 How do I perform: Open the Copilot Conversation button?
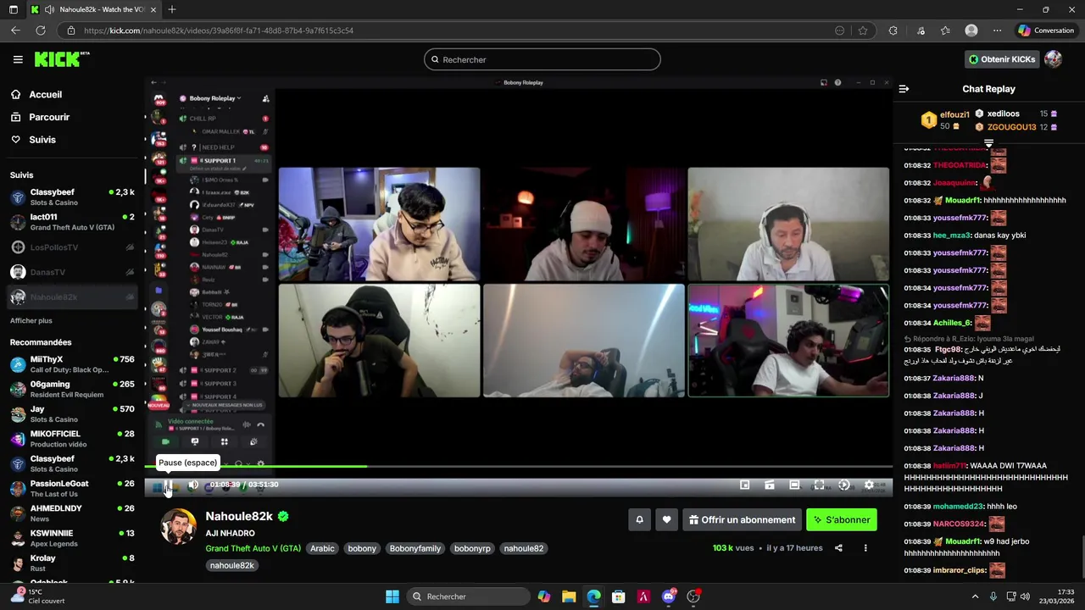pyautogui.click(x=1047, y=30)
